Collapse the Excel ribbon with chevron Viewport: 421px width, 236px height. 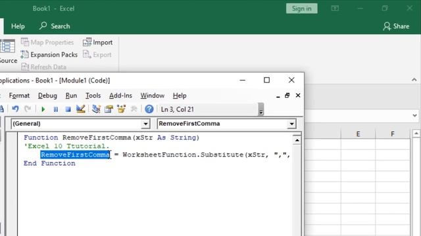point(414,80)
